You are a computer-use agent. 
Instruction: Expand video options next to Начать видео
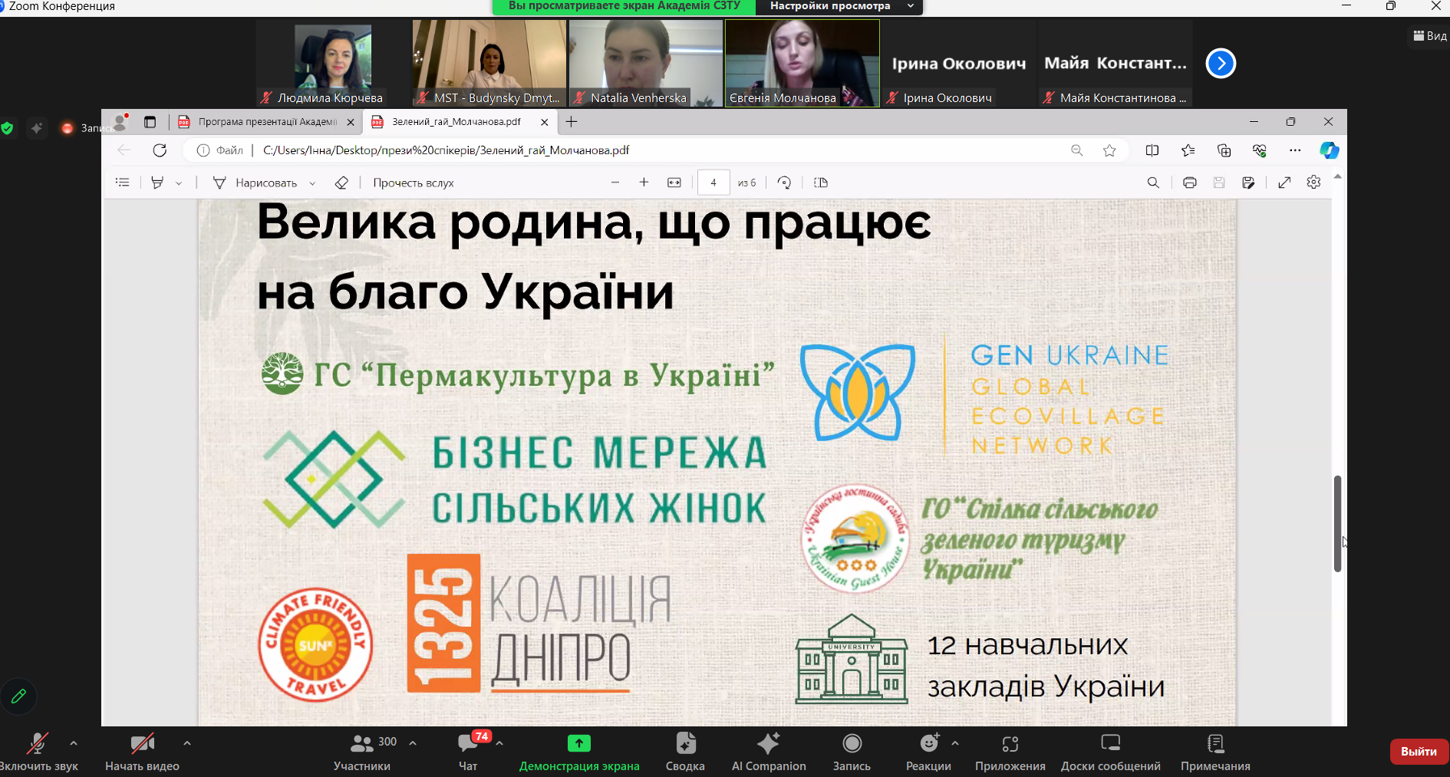tap(187, 743)
